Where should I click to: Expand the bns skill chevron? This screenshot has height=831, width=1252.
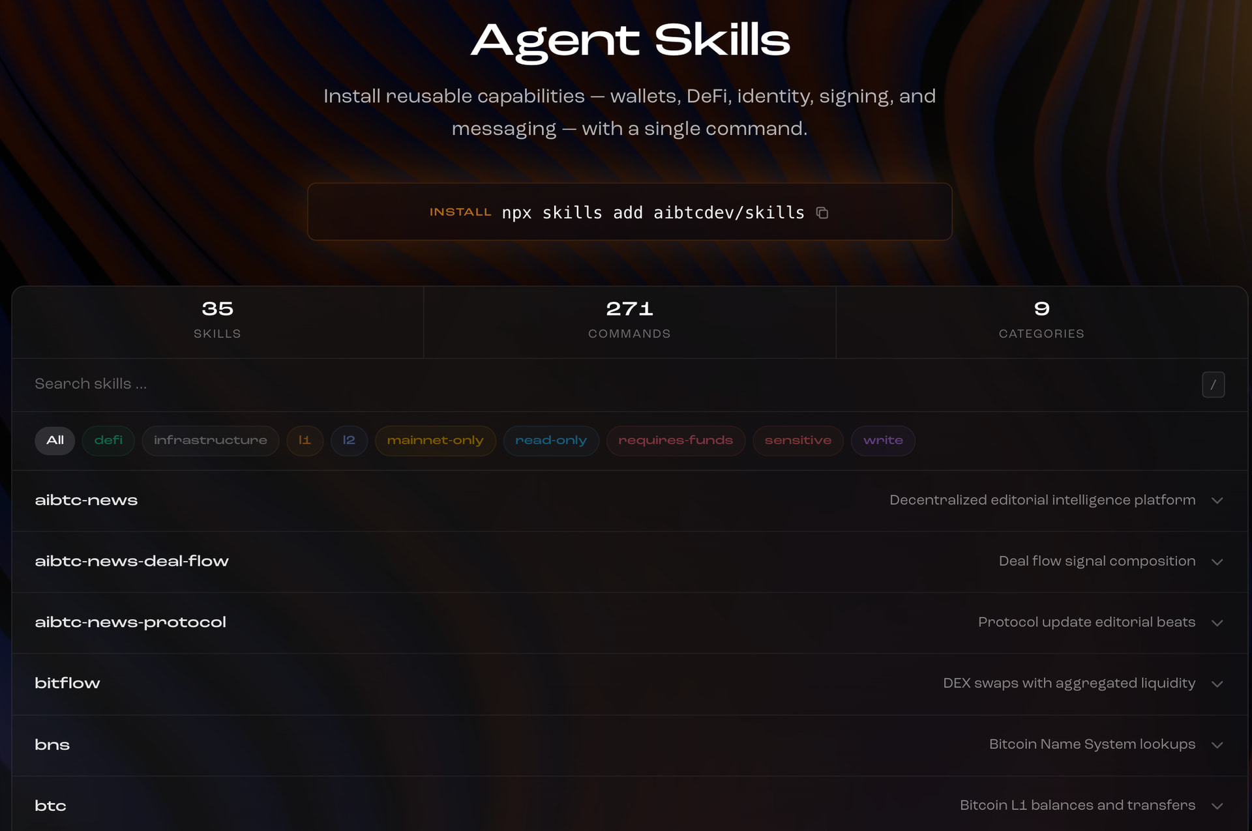(x=1217, y=745)
